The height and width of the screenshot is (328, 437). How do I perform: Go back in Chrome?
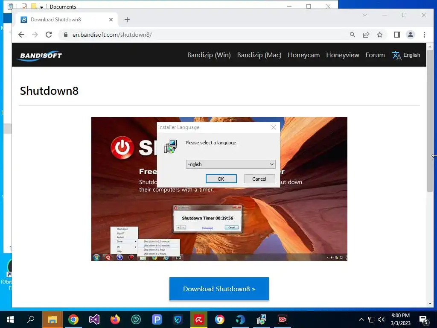pos(21,35)
